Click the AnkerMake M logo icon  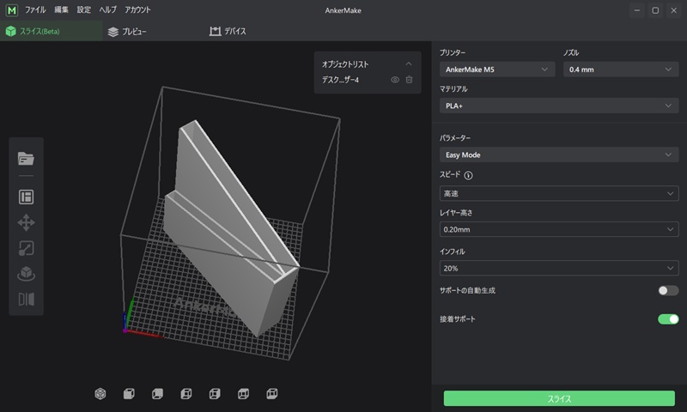(x=11, y=9)
